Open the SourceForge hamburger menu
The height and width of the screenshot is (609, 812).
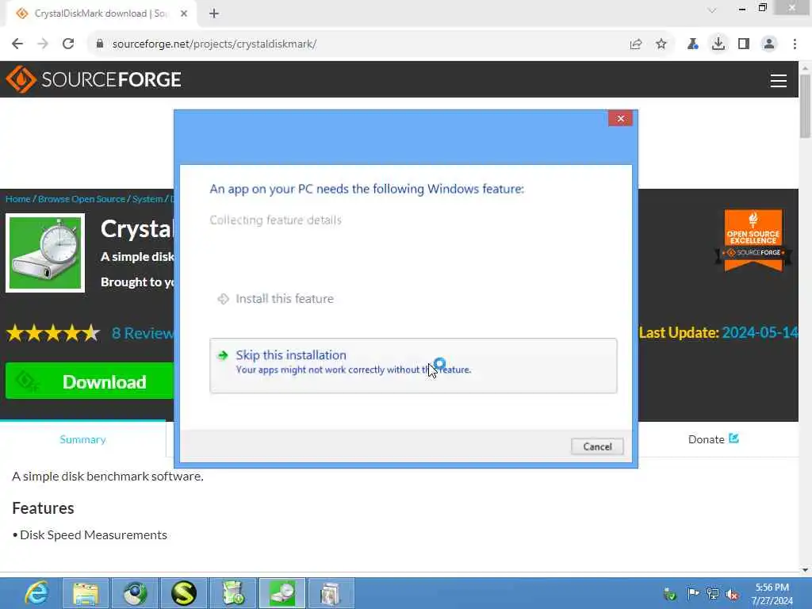(779, 80)
